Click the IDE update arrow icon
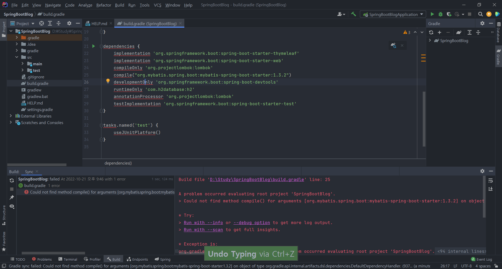This screenshot has width=502, height=269. point(489,14)
